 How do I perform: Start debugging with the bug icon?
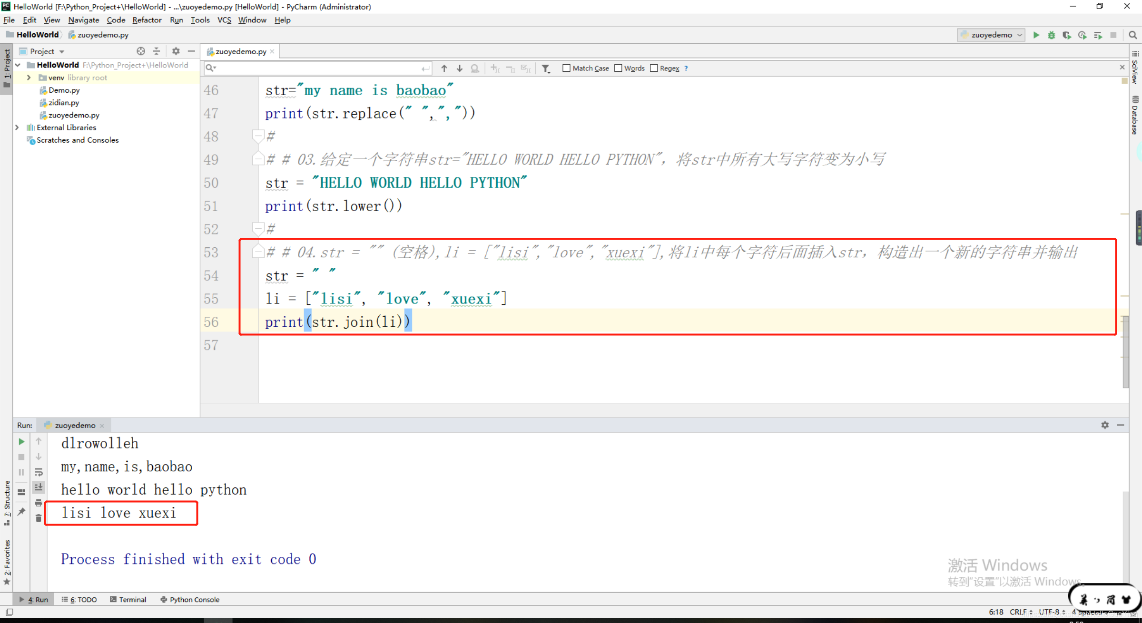point(1051,35)
